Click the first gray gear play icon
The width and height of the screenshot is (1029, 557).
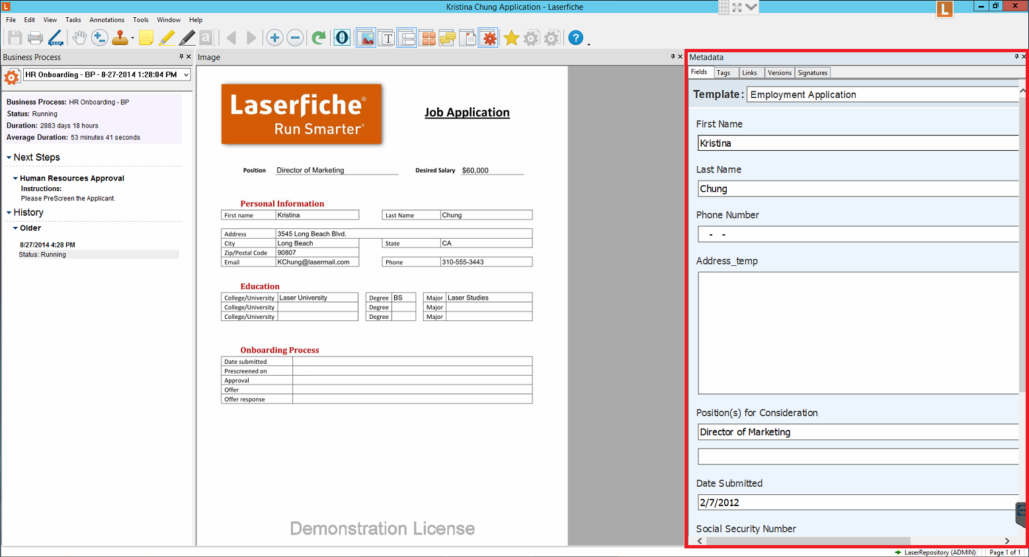pyautogui.click(x=532, y=38)
